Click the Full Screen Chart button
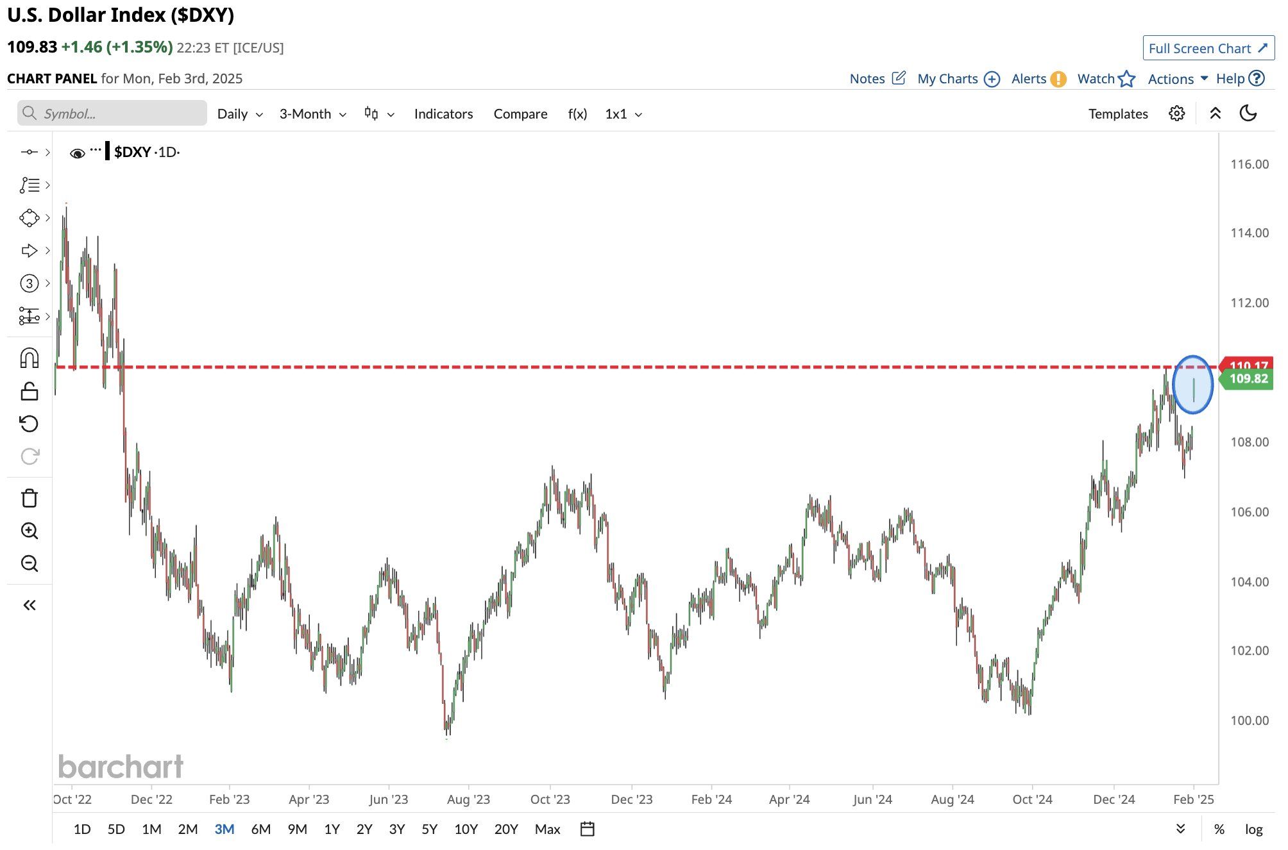Viewport: 1288px width, 850px height. coord(1208,48)
